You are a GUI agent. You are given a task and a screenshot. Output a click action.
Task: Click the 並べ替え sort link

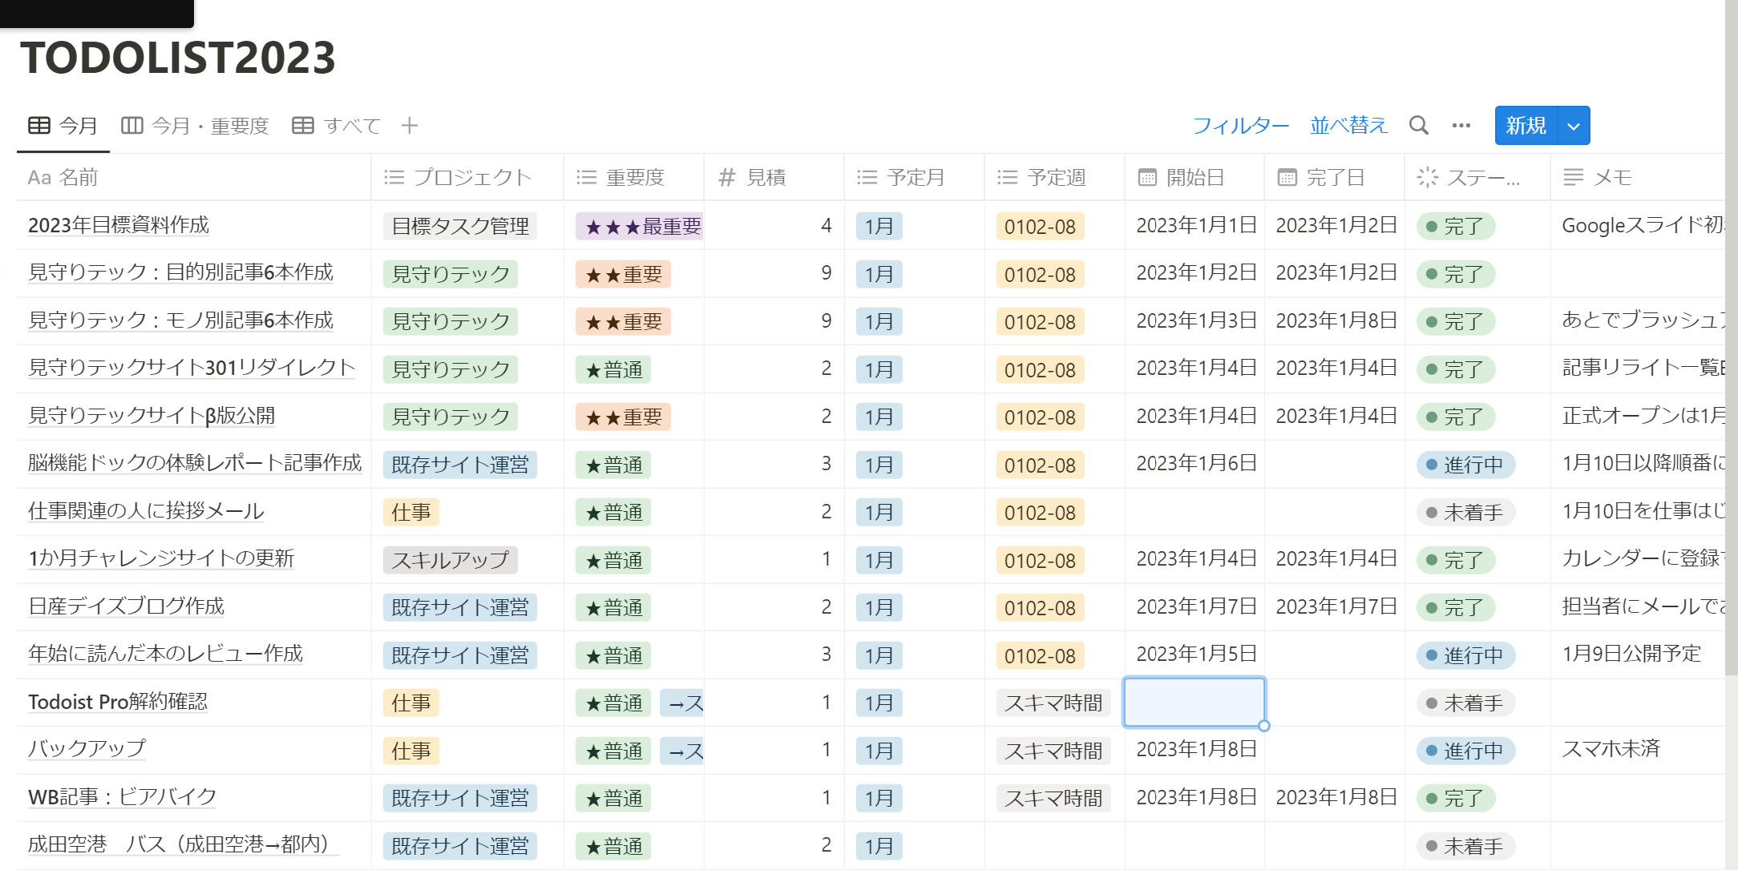[1348, 126]
